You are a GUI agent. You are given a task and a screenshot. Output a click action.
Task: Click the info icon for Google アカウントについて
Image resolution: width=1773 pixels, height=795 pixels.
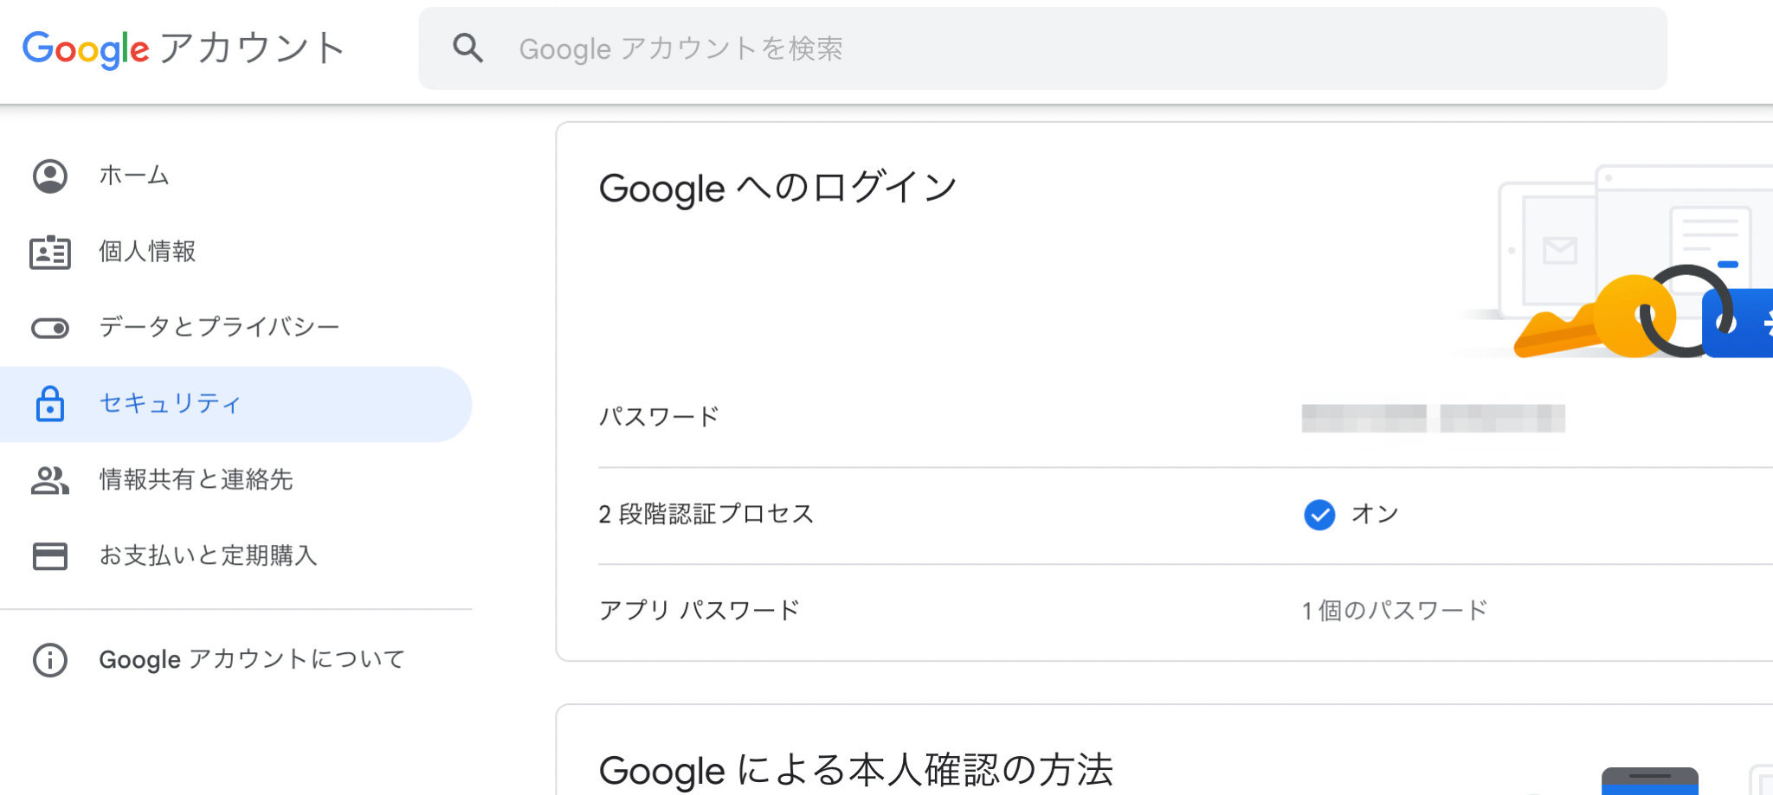click(x=50, y=660)
